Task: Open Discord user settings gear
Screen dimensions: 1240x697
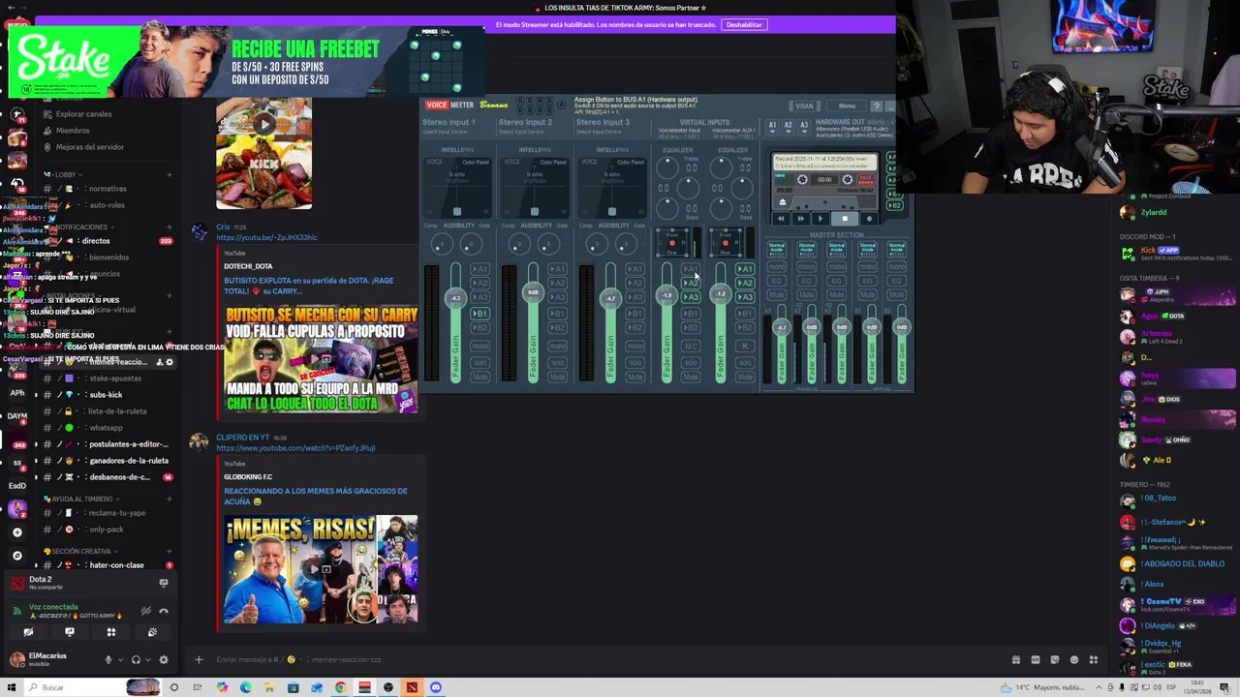Action: [x=163, y=660]
